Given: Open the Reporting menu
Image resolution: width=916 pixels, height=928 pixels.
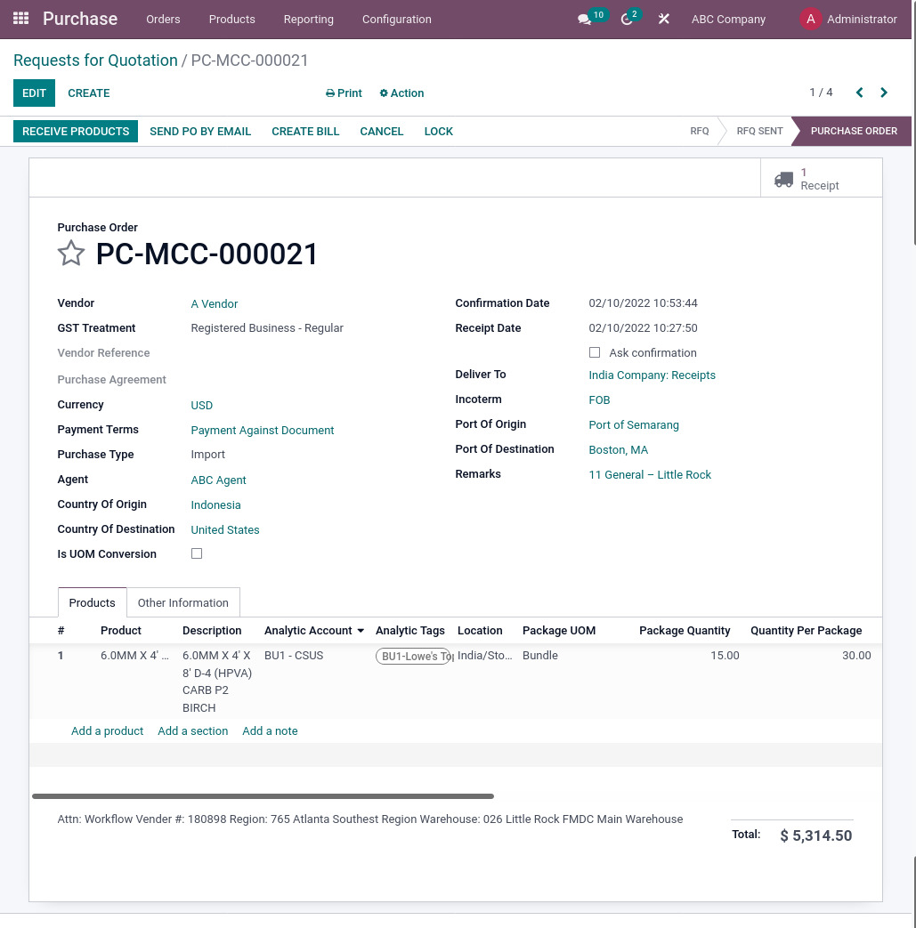Looking at the screenshot, I should 308,19.
